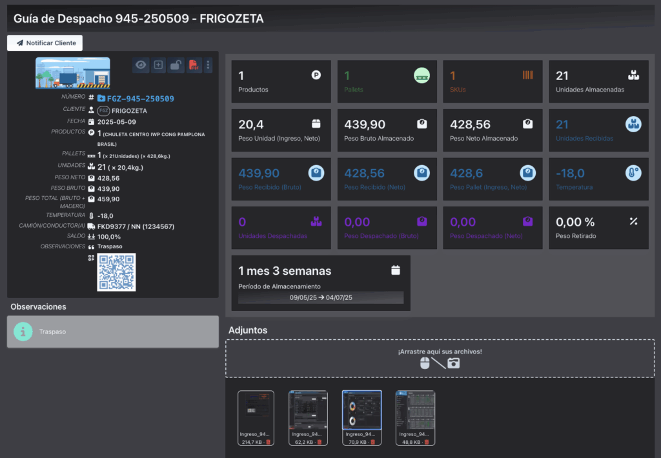Delete the 70,9 KB attachment

point(372,442)
